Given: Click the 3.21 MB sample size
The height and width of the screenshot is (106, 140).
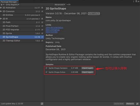Looking at the screenshot, I should tap(74, 68).
